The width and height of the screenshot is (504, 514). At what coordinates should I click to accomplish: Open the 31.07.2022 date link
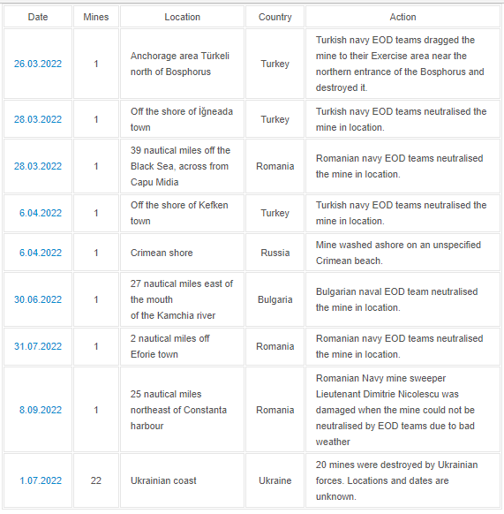coord(38,346)
